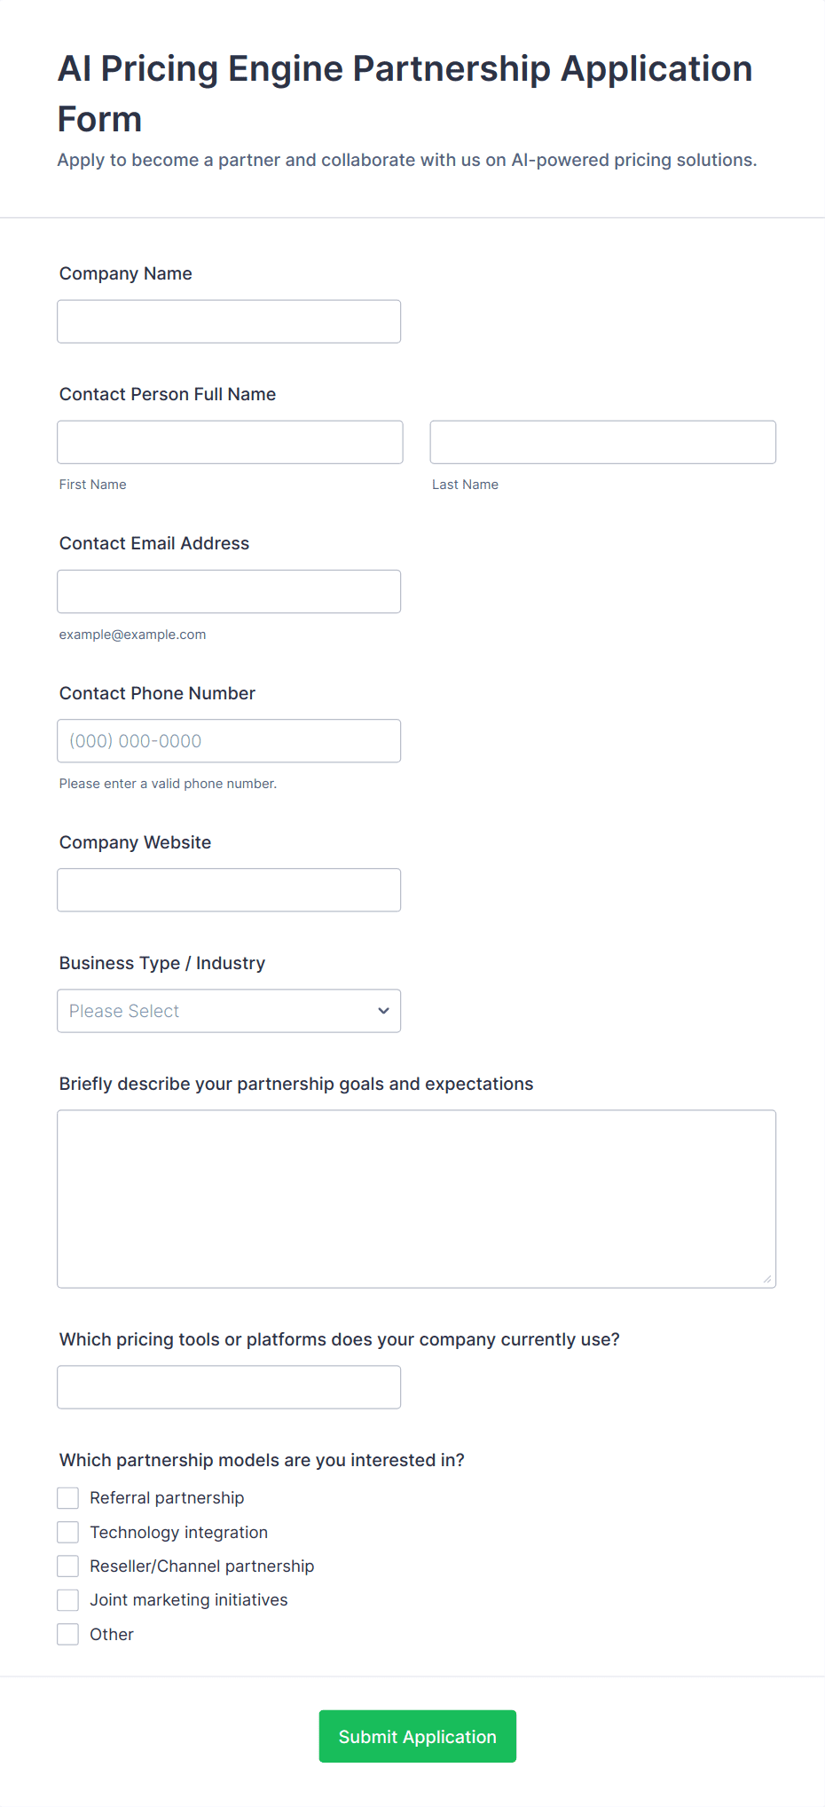Viewport: 825px width, 1807px height.
Task: Enable the Technology integration option
Action: 68,1532
